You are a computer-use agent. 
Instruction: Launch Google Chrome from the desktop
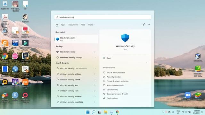point(5,57)
